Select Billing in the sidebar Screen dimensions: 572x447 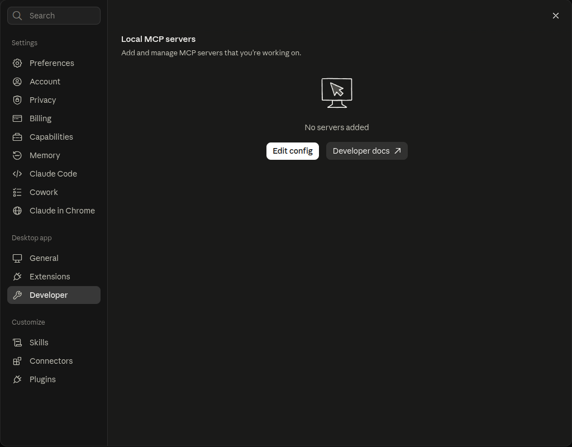pyautogui.click(x=54, y=118)
